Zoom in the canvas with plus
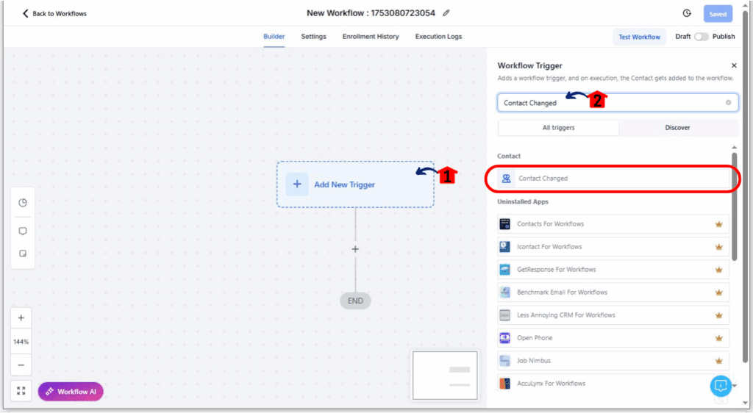Image resolution: width=753 pixels, height=413 pixels. (21, 317)
